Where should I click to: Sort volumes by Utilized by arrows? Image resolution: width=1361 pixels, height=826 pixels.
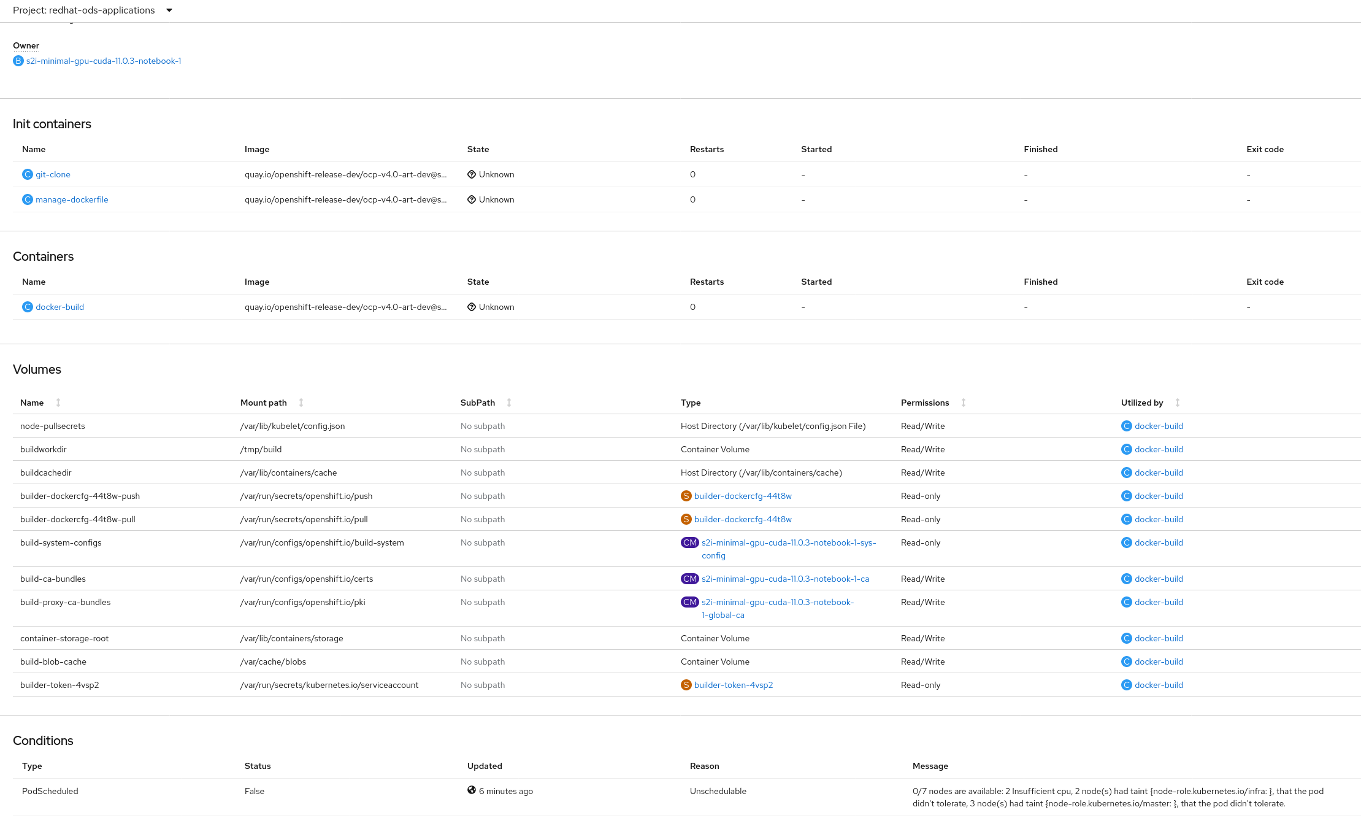pos(1178,403)
